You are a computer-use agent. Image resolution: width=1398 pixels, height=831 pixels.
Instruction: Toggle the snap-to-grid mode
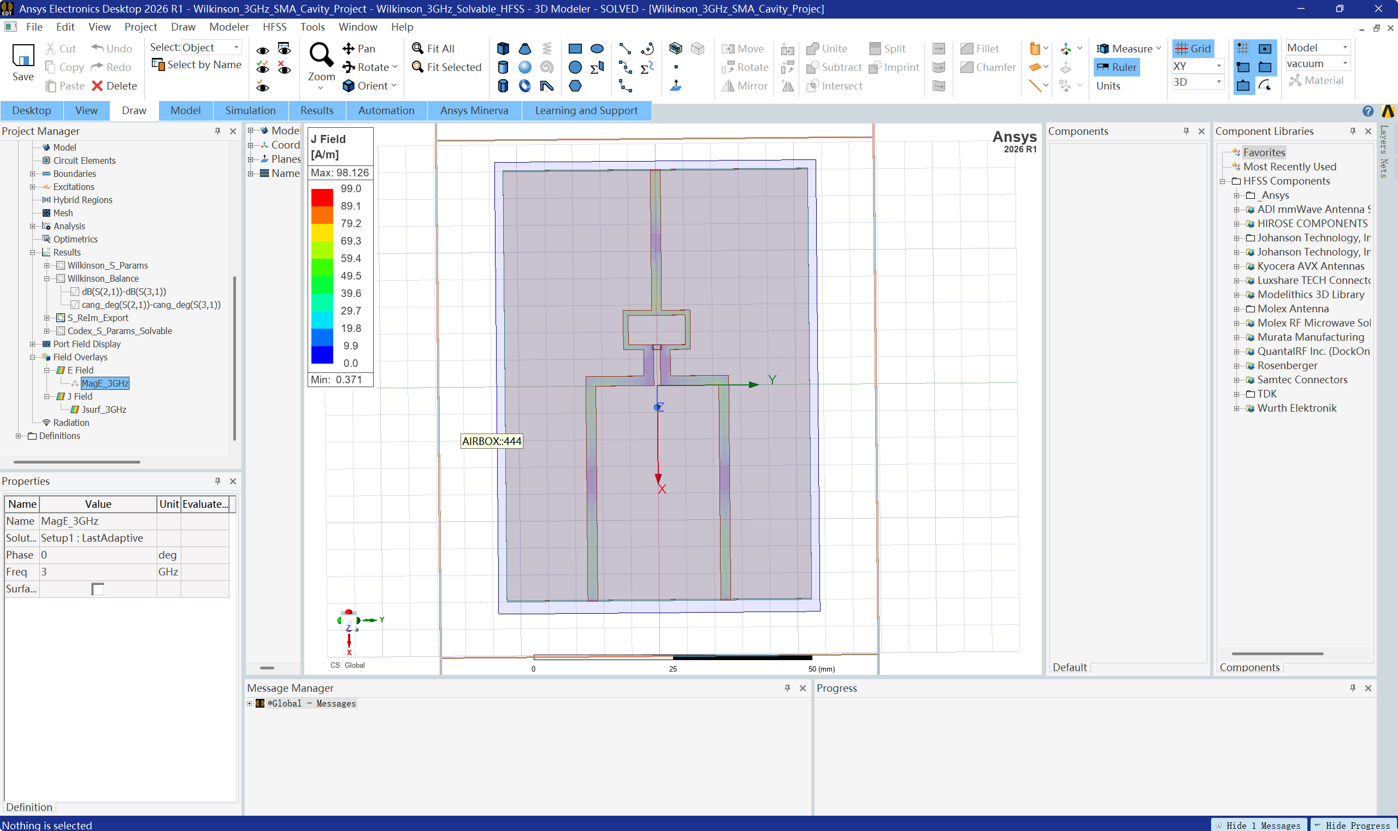1243,49
